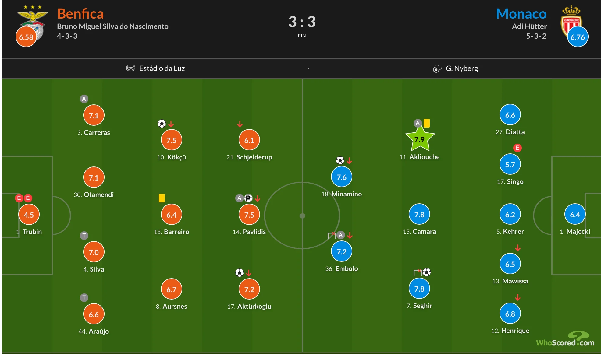Click the Monaco club crest
This screenshot has height=354, width=601.
[x=571, y=20]
